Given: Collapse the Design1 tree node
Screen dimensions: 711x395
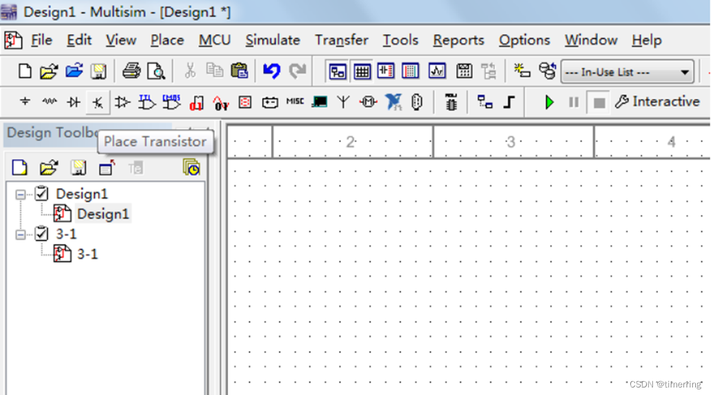Looking at the screenshot, I should click(20, 194).
